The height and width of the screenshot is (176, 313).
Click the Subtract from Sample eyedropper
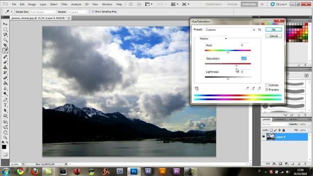[x=259, y=88]
